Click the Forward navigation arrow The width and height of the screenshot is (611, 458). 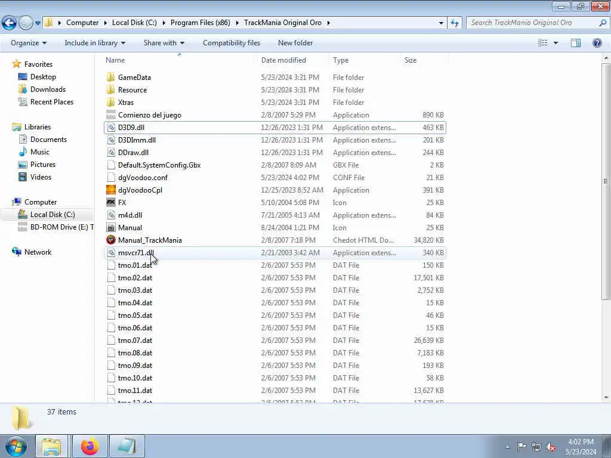click(x=26, y=23)
